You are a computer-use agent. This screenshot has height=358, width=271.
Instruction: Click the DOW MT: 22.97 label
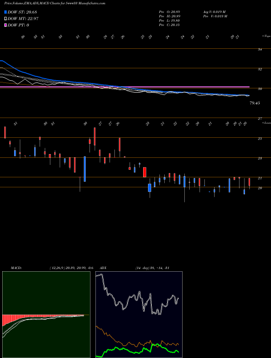23,19
